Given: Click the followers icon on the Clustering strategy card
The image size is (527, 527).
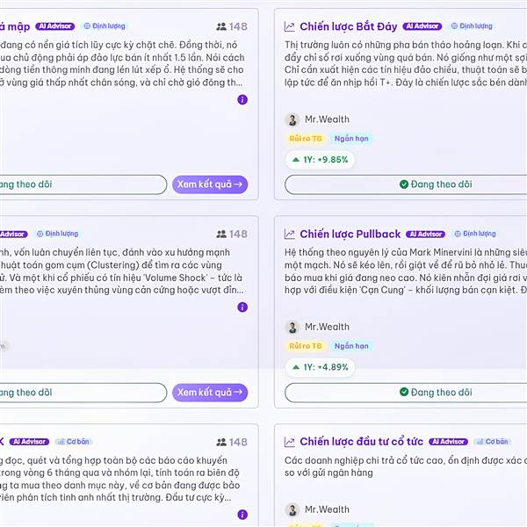Looking at the screenshot, I should 221,235.
